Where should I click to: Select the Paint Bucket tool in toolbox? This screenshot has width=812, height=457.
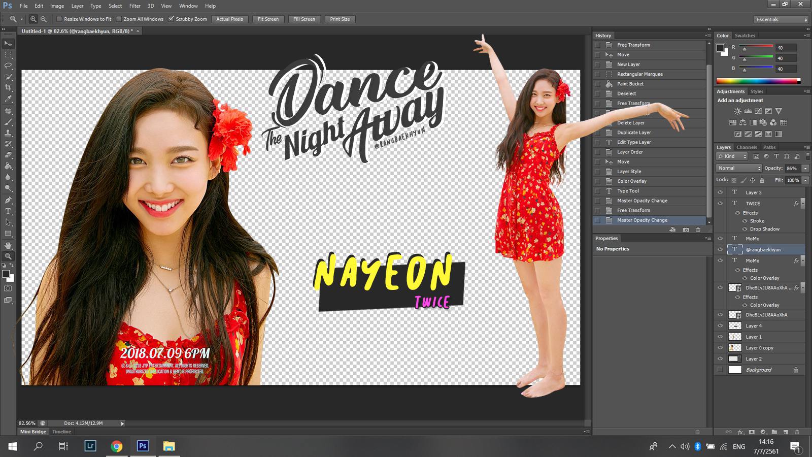[8, 166]
